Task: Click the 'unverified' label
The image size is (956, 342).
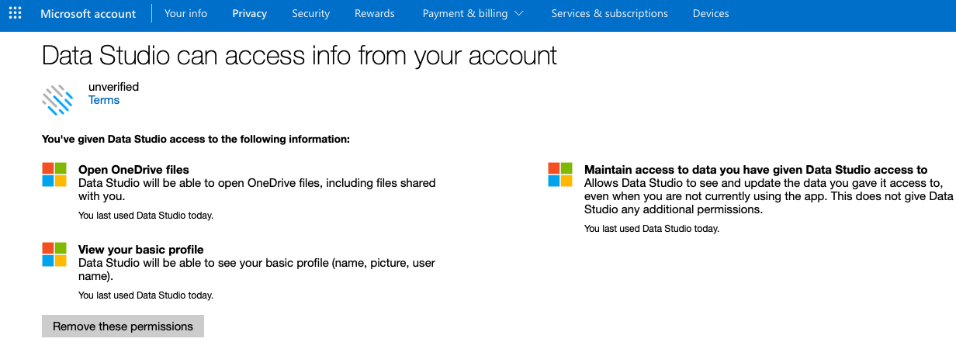Action: click(x=113, y=87)
